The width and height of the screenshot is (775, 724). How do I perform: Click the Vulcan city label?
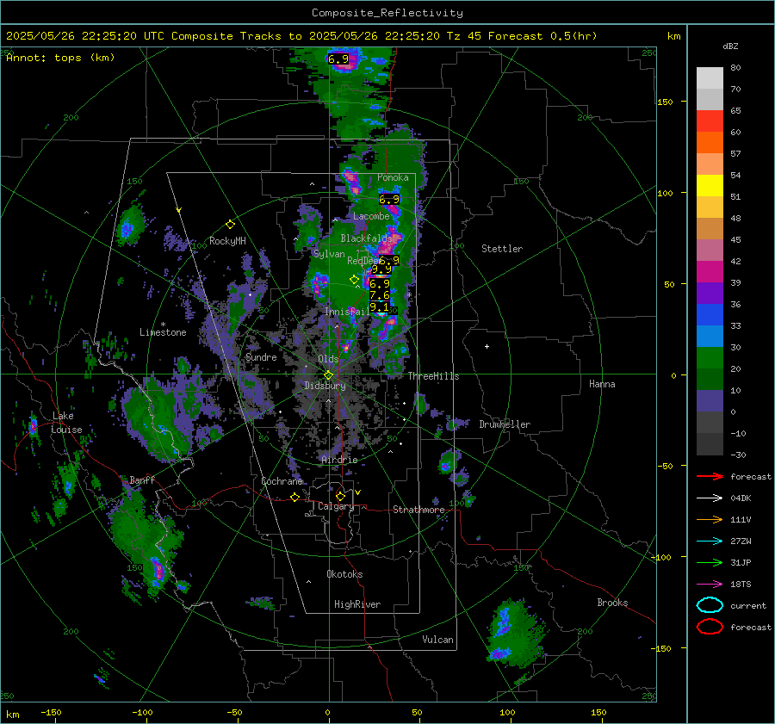(x=437, y=640)
